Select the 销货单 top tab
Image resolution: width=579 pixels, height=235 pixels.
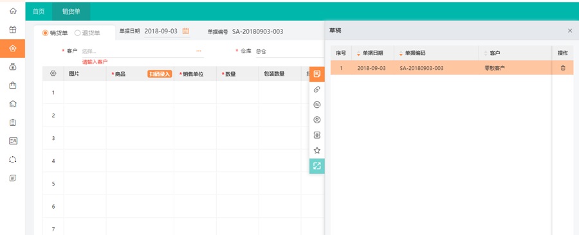point(71,12)
